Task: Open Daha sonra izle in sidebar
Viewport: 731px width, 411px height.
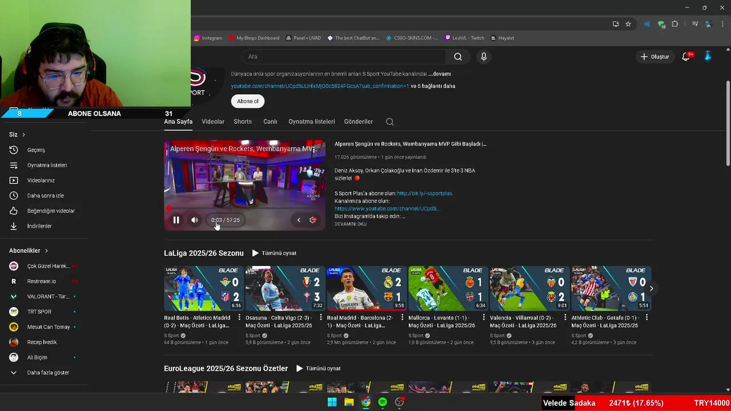Action: pyautogui.click(x=46, y=195)
